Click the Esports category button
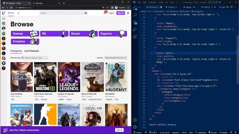This screenshot has width=239, height=134. coord(113,33)
